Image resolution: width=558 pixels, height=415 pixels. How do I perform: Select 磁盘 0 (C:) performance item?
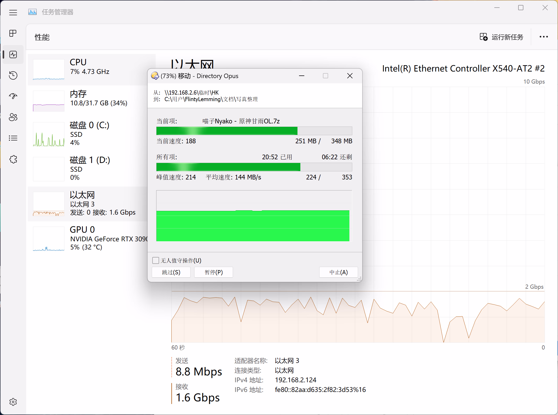click(x=89, y=134)
